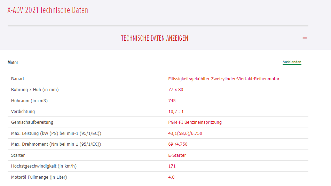Collapse the Technische Daten Anzeigen section
Screen dimensions: 331x186
point(155,38)
